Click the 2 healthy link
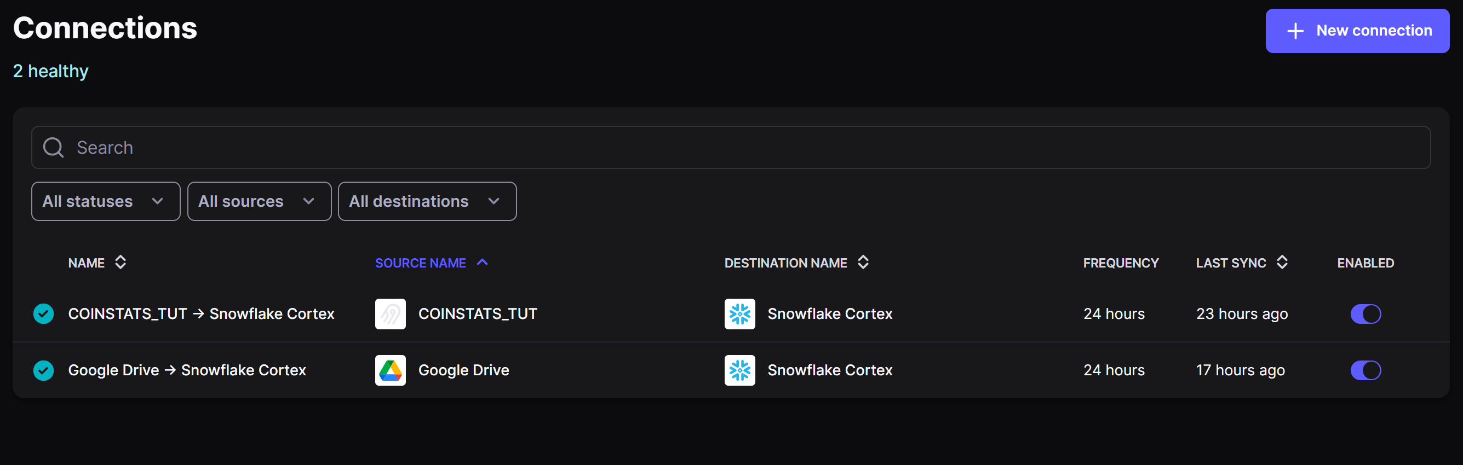The height and width of the screenshot is (465, 1463). [50, 71]
